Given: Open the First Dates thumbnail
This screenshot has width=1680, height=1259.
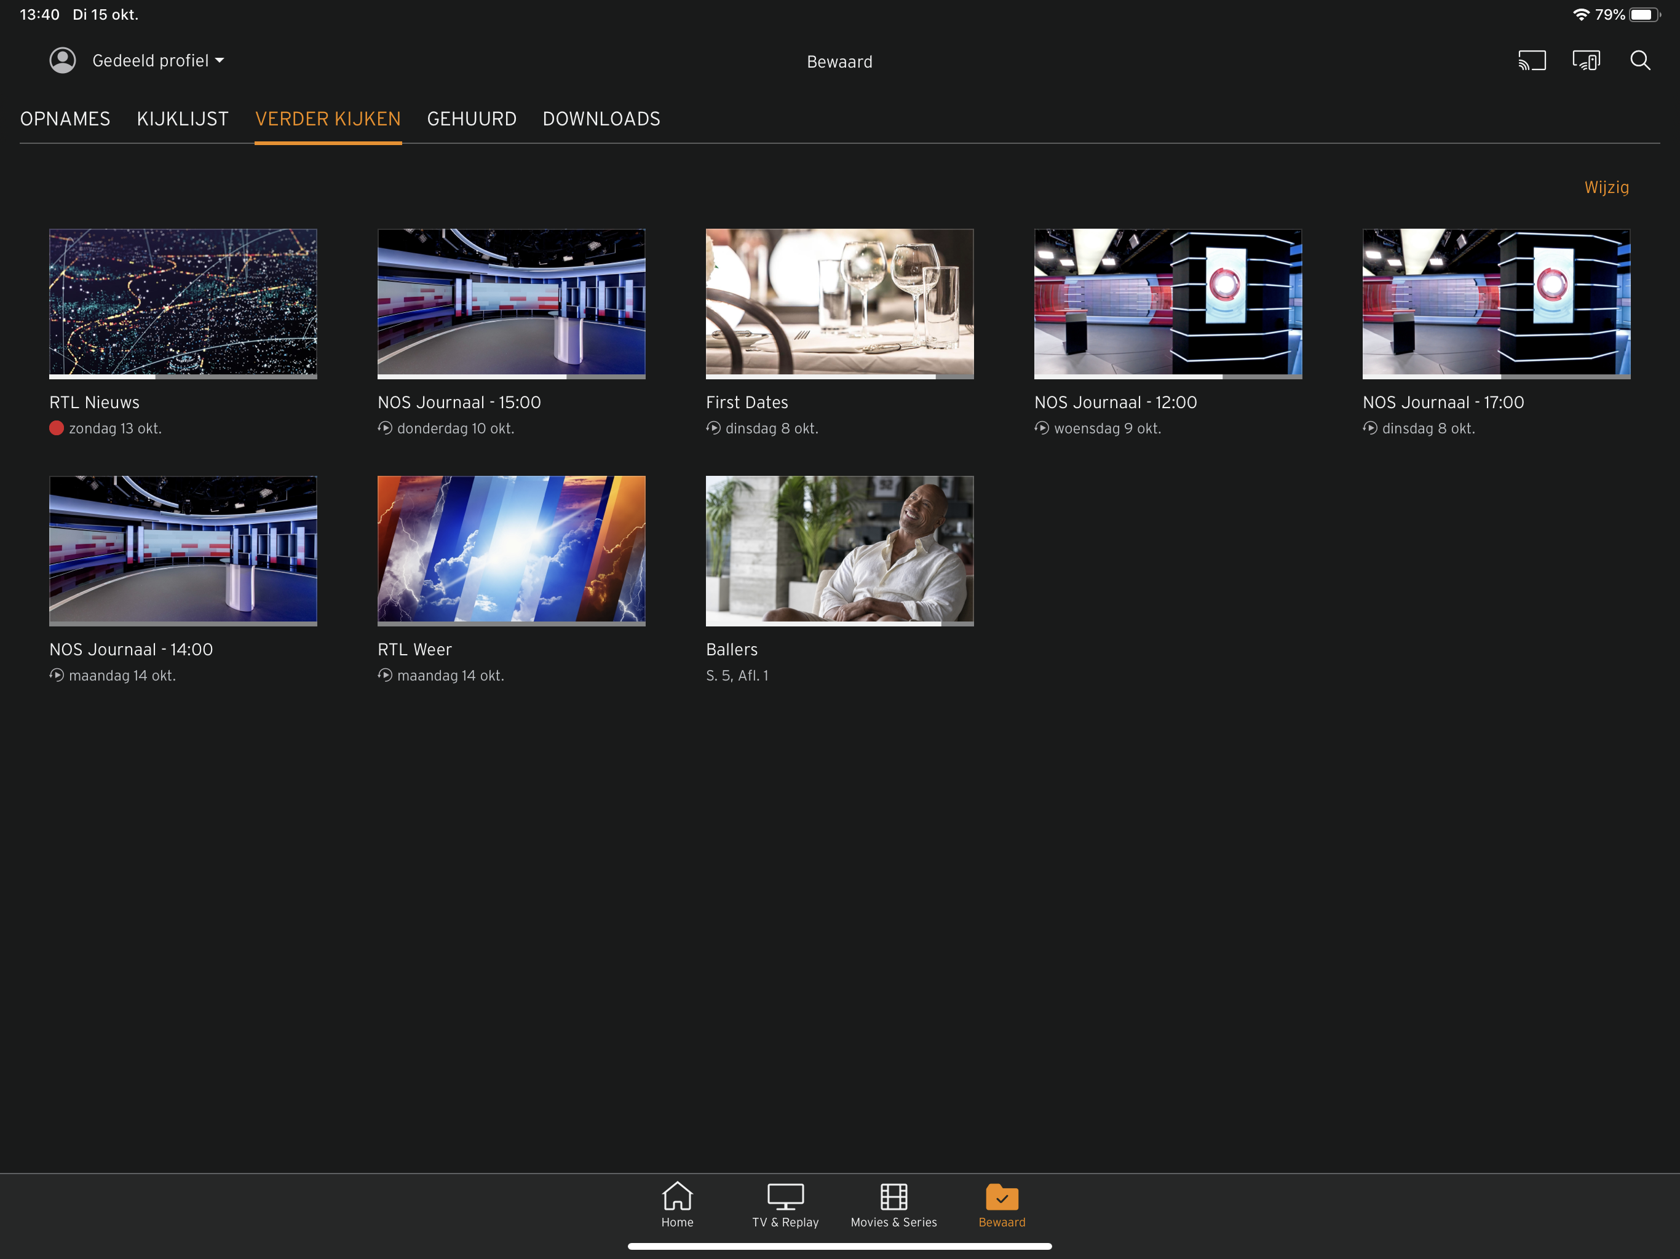Looking at the screenshot, I should click(839, 302).
